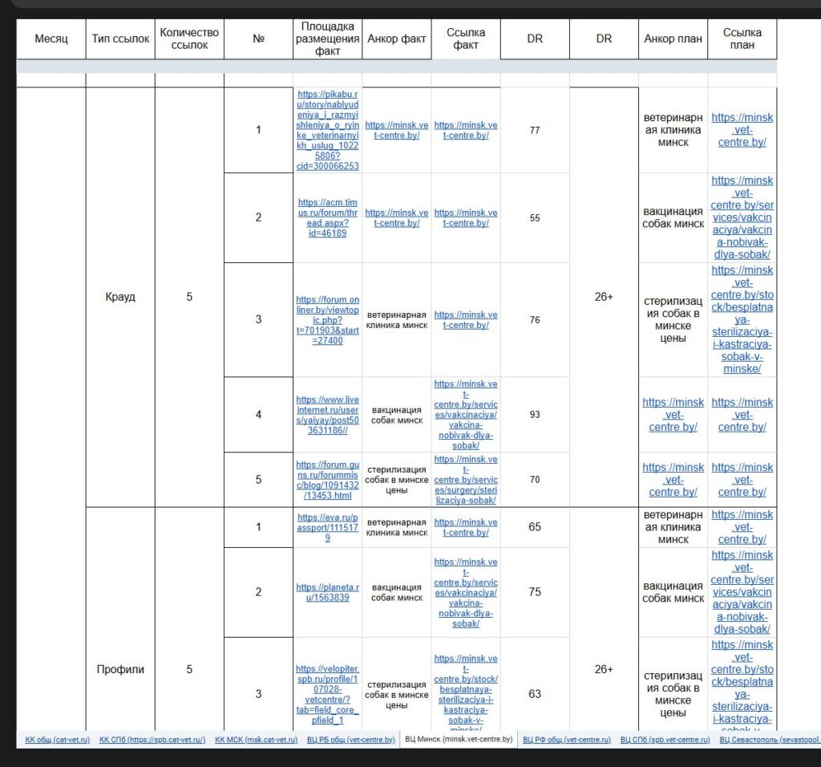Select the Ссылка факт column header
This screenshot has width=821, height=767.
(466, 39)
